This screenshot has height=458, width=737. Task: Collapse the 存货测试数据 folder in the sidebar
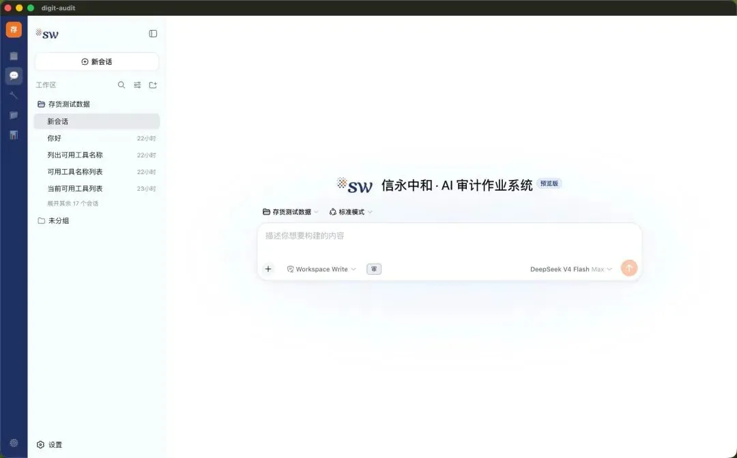point(64,104)
